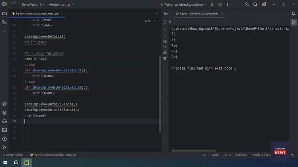
Task: Open the Windows Start menu
Action: tap(5, 163)
